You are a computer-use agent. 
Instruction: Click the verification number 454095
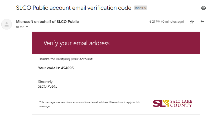[67, 68]
